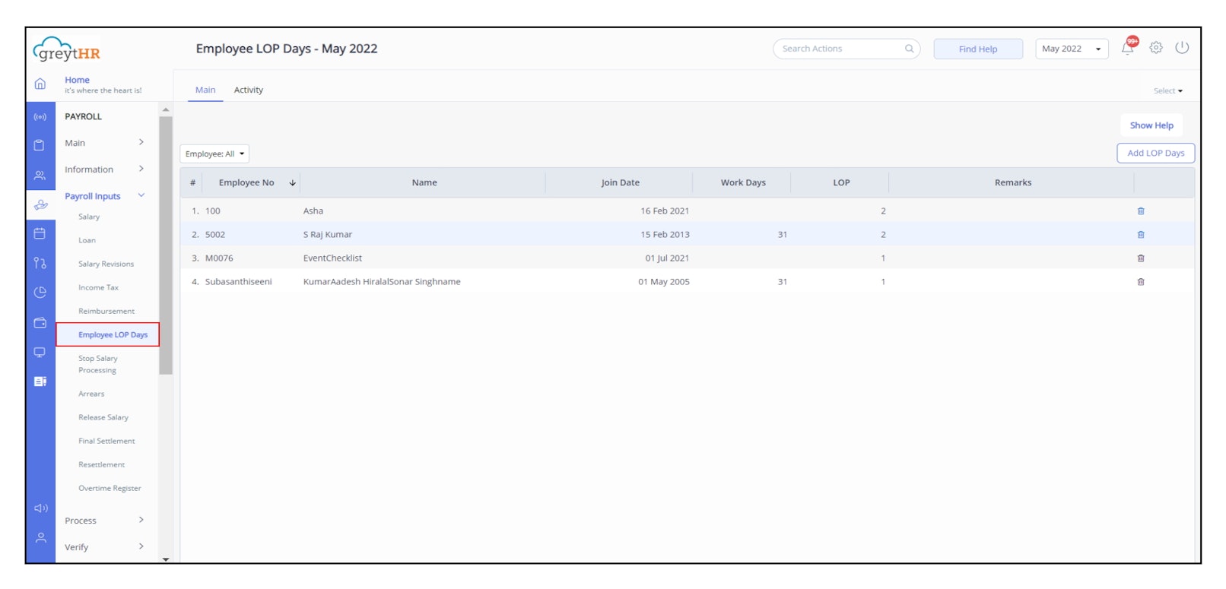Screen dimensions: 1226x589
Task: Delete Asha's LOP entry with trash icon
Action: pyautogui.click(x=1141, y=211)
